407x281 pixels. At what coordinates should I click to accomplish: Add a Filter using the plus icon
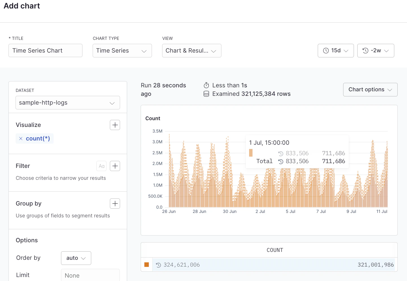click(x=115, y=166)
